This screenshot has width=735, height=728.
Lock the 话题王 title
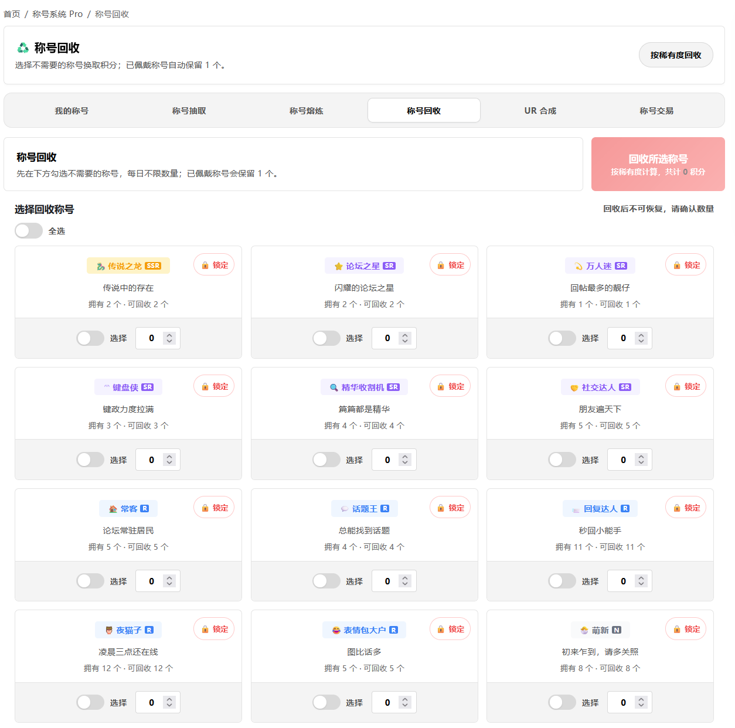point(450,508)
